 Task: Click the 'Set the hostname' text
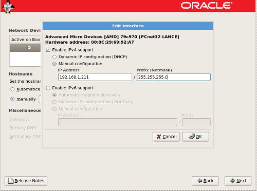(25, 81)
